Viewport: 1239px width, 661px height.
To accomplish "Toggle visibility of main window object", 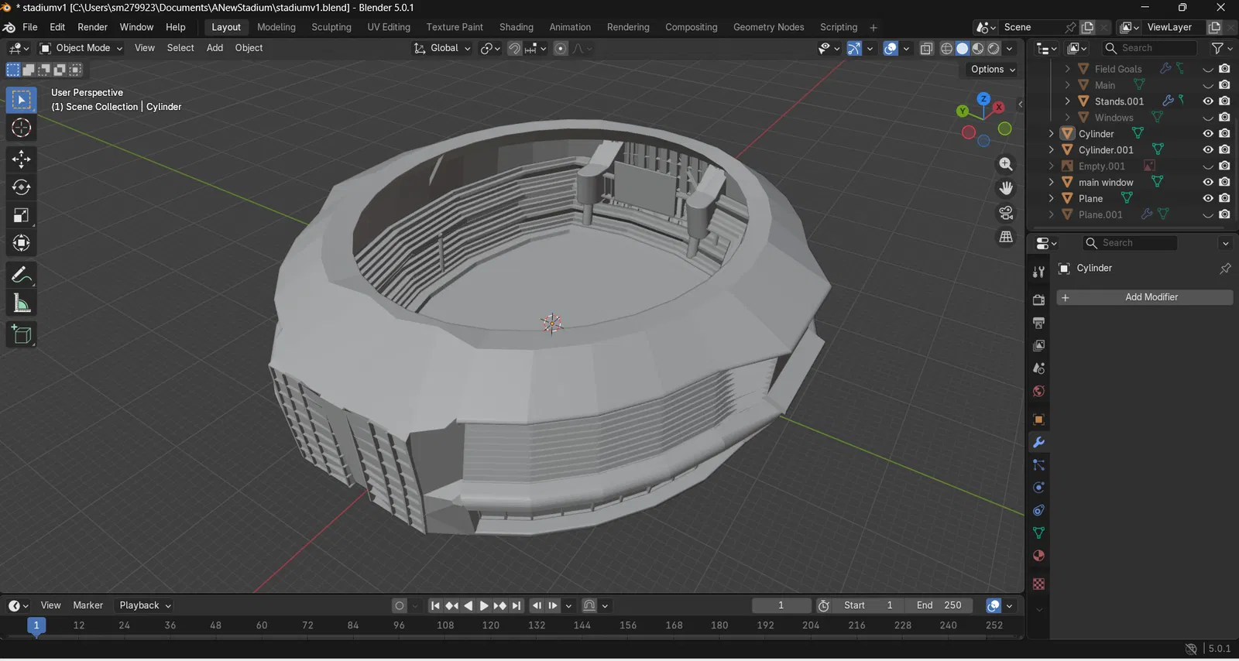I will coord(1207,183).
